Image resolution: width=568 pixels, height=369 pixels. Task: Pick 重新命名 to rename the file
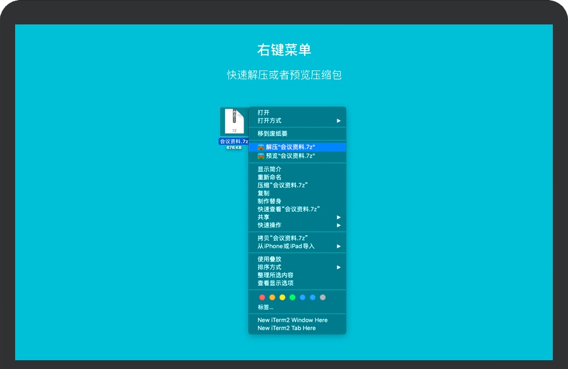point(270,177)
